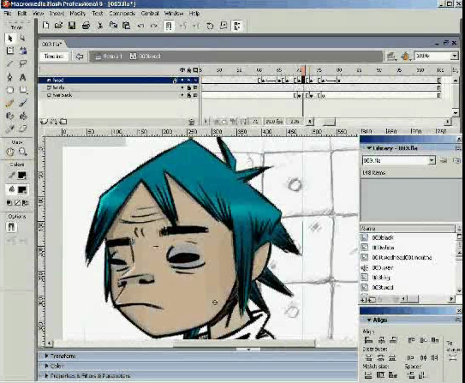Save the file using the floppy icon
This screenshot has width=465, height=383.
(x=72, y=26)
